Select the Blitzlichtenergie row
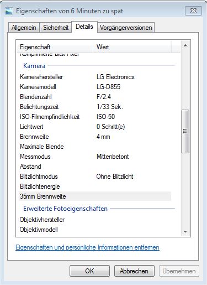Viewport: 207px width, 285px height. coord(95,186)
